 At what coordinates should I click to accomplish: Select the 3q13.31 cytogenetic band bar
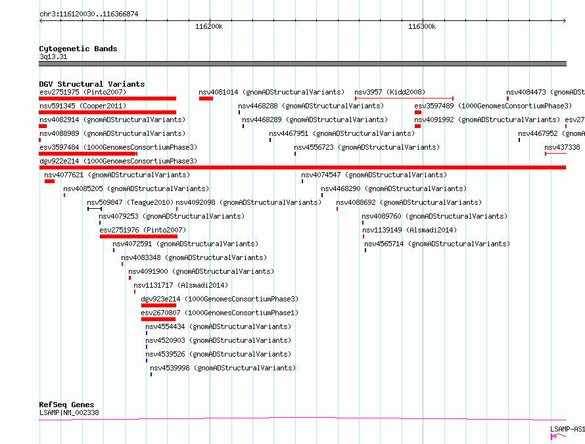(x=302, y=64)
